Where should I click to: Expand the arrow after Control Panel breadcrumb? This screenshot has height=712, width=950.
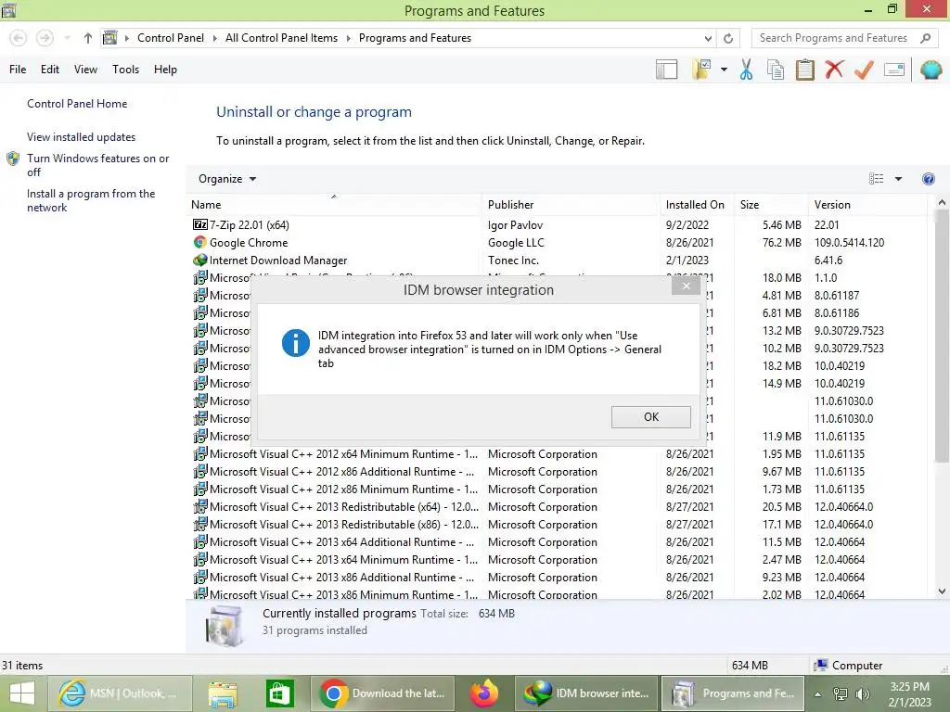coord(214,38)
